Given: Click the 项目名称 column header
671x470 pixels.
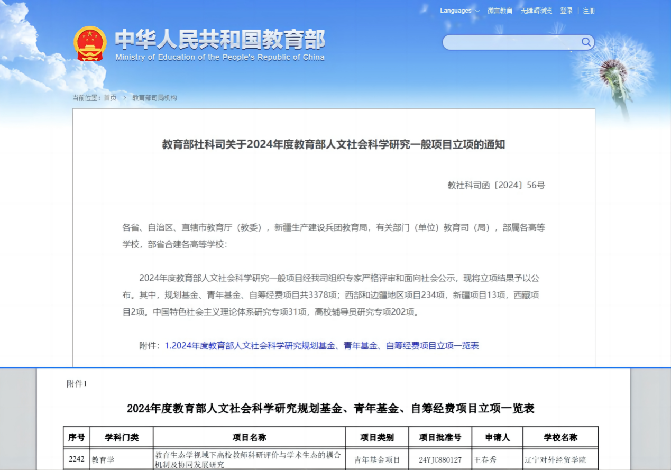Looking at the screenshot, I should (x=249, y=437).
